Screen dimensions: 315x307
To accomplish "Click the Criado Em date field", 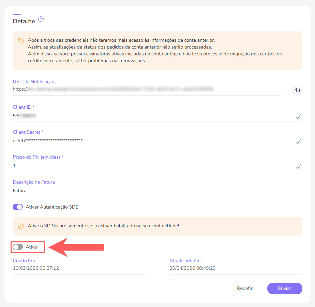I will (x=79, y=268).
